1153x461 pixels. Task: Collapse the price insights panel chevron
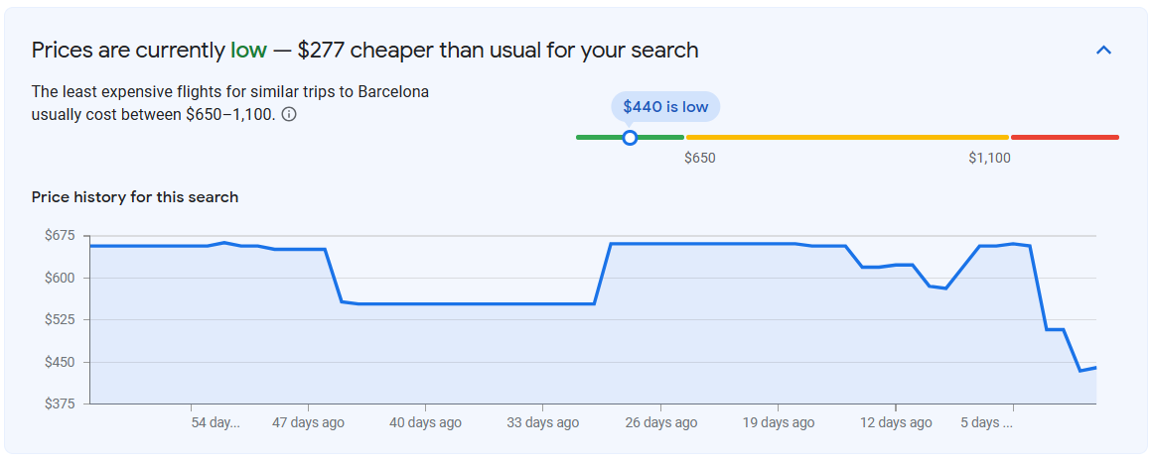pyautogui.click(x=1103, y=51)
